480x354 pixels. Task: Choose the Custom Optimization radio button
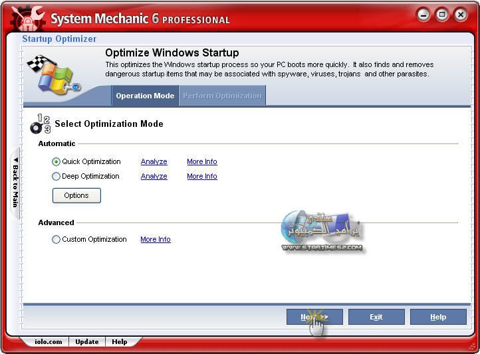coord(56,239)
